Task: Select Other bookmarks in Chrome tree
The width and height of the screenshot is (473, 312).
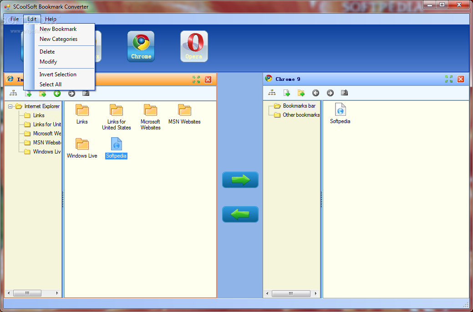Action: (x=301, y=115)
